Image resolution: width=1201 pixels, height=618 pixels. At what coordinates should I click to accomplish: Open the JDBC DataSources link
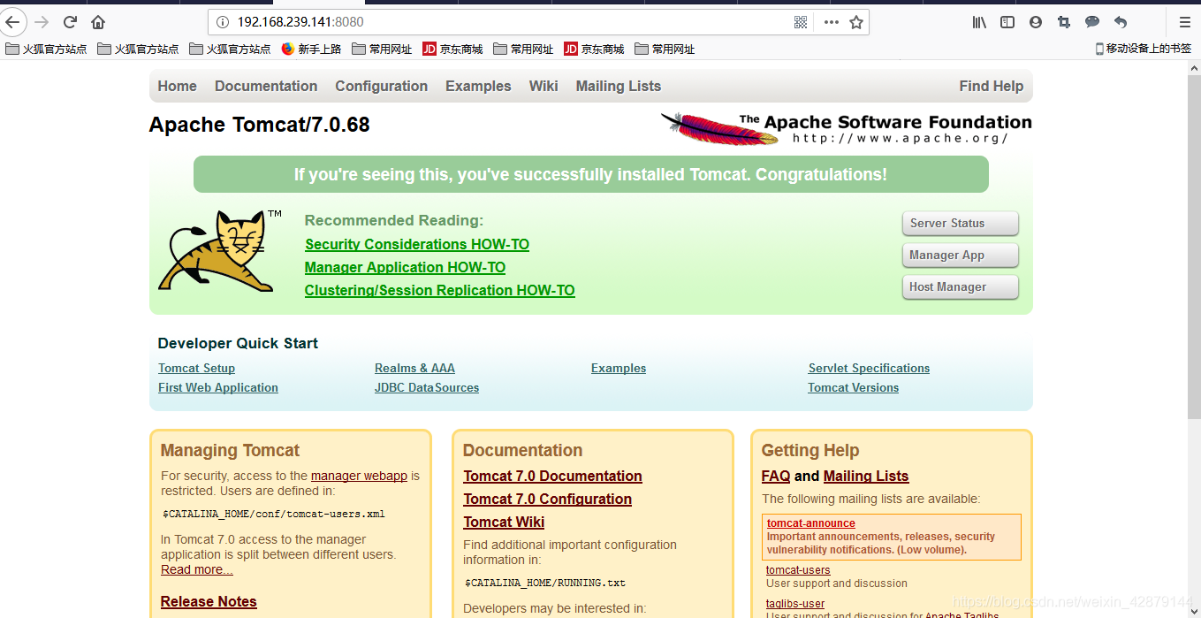click(427, 387)
